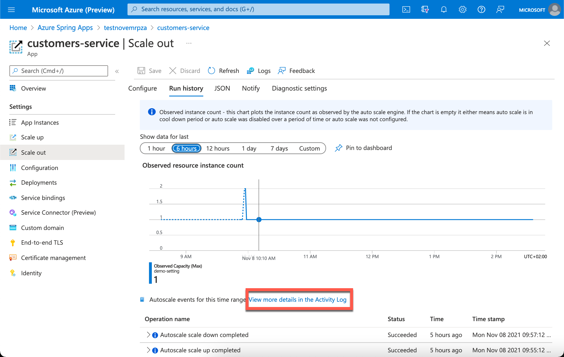
Task: Switch to the Notify tab
Action: [x=251, y=88]
